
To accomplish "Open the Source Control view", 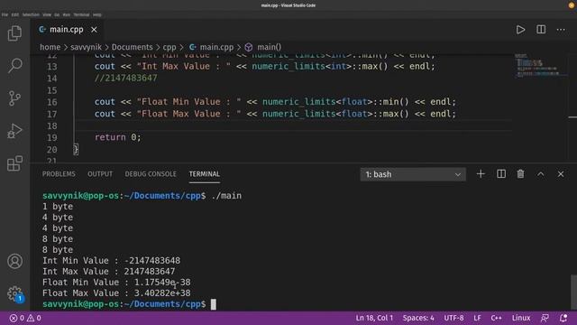I will click(14, 98).
